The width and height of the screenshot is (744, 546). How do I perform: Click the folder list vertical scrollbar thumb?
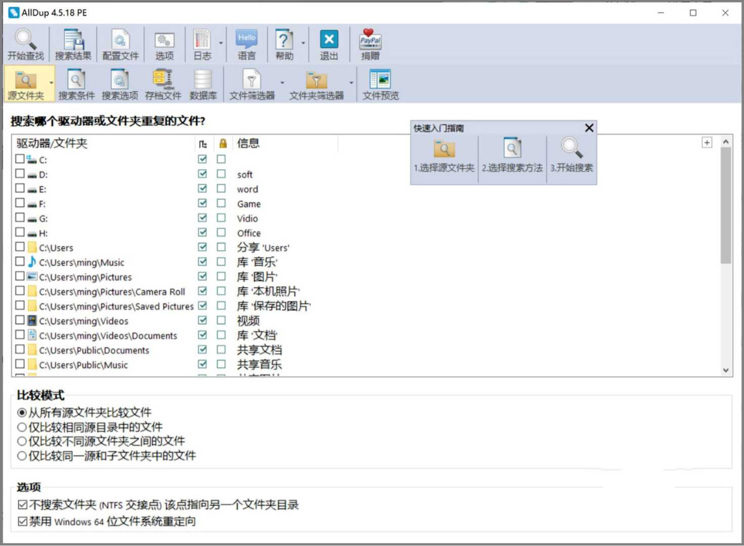click(726, 205)
